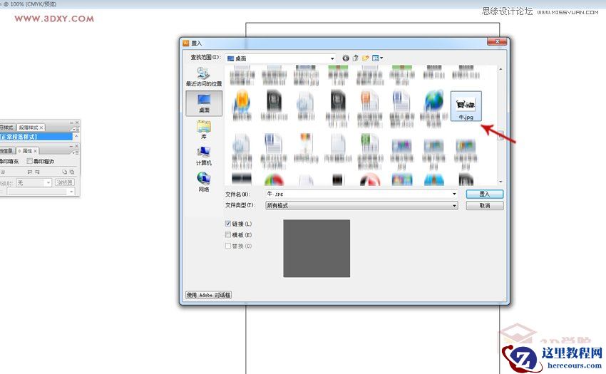Collapse the 段落样式 panel group

click(71, 123)
